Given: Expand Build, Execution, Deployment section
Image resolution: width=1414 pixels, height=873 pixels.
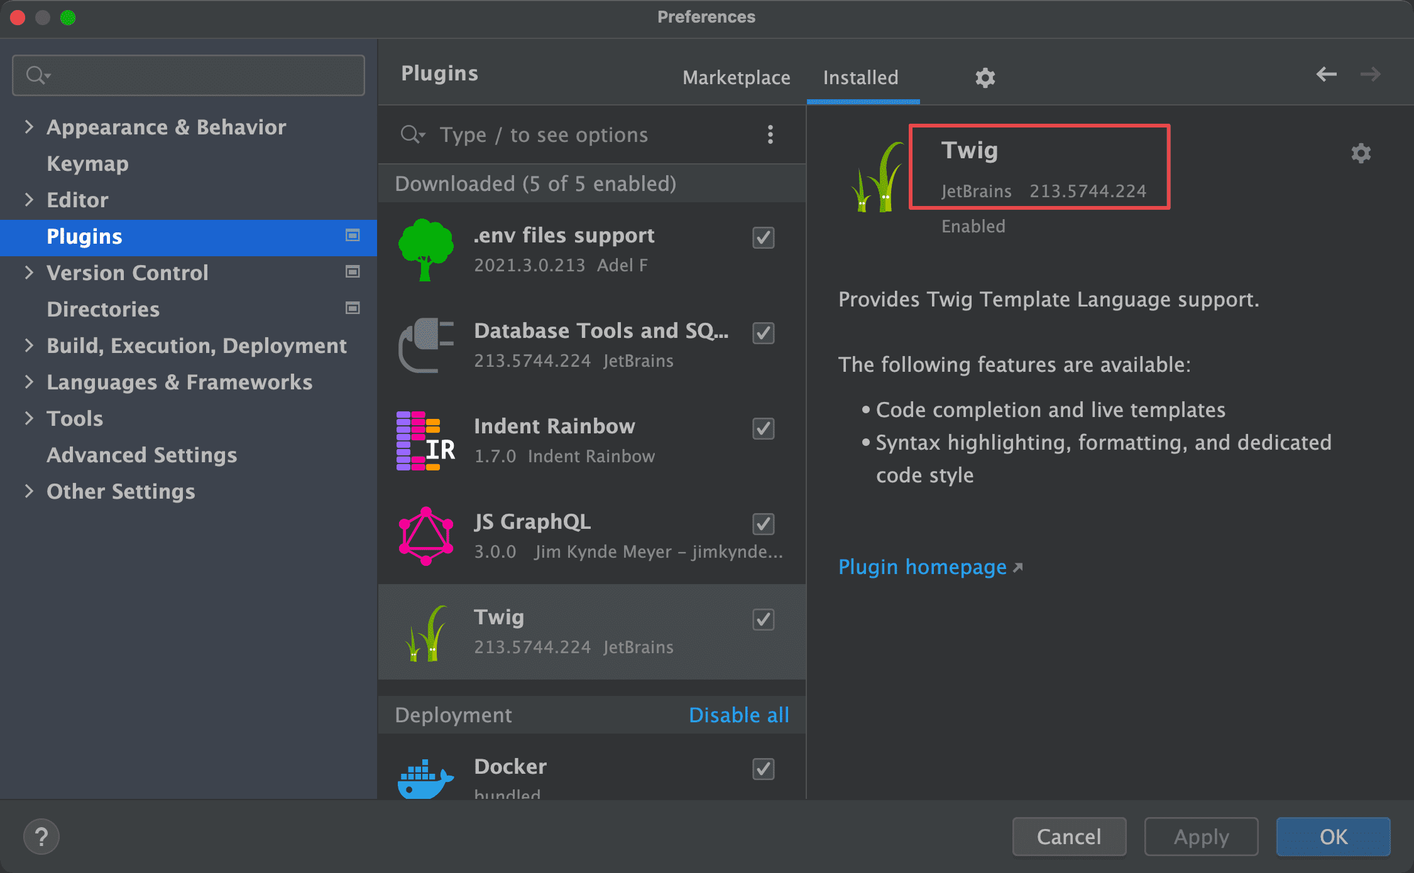Looking at the screenshot, I should pos(29,345).
